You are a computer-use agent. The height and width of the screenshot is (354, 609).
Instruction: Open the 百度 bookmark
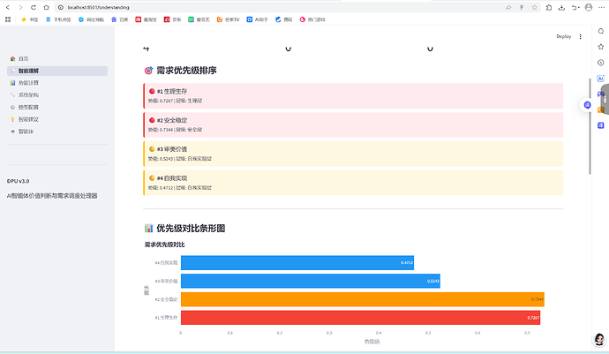click(x=119, y=19)
